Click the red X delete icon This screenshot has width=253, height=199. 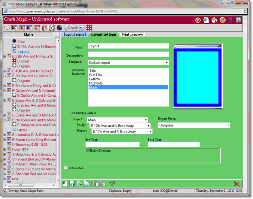click(237, 184)
